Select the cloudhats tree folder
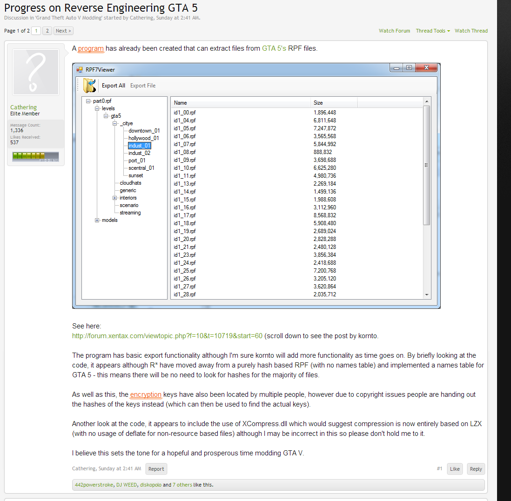 pyautogui.click(x=130, y=183)
